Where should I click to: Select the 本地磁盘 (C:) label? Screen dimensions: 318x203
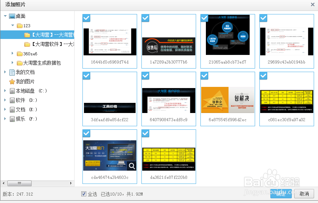click(x=31, y=91)
